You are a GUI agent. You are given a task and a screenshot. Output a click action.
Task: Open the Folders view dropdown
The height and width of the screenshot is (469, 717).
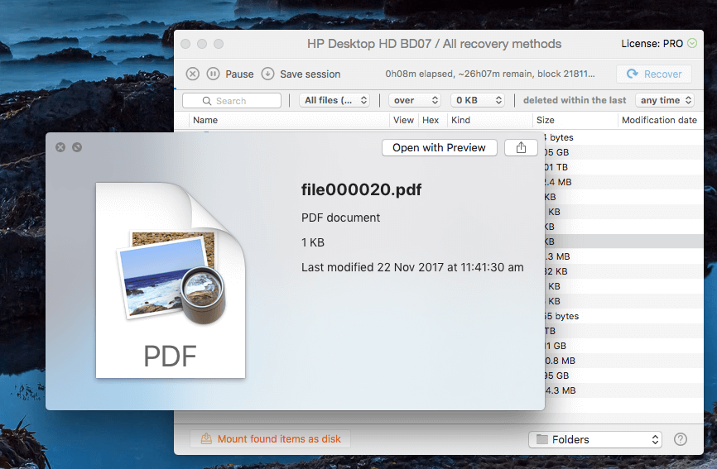click(x=595, y=439)
